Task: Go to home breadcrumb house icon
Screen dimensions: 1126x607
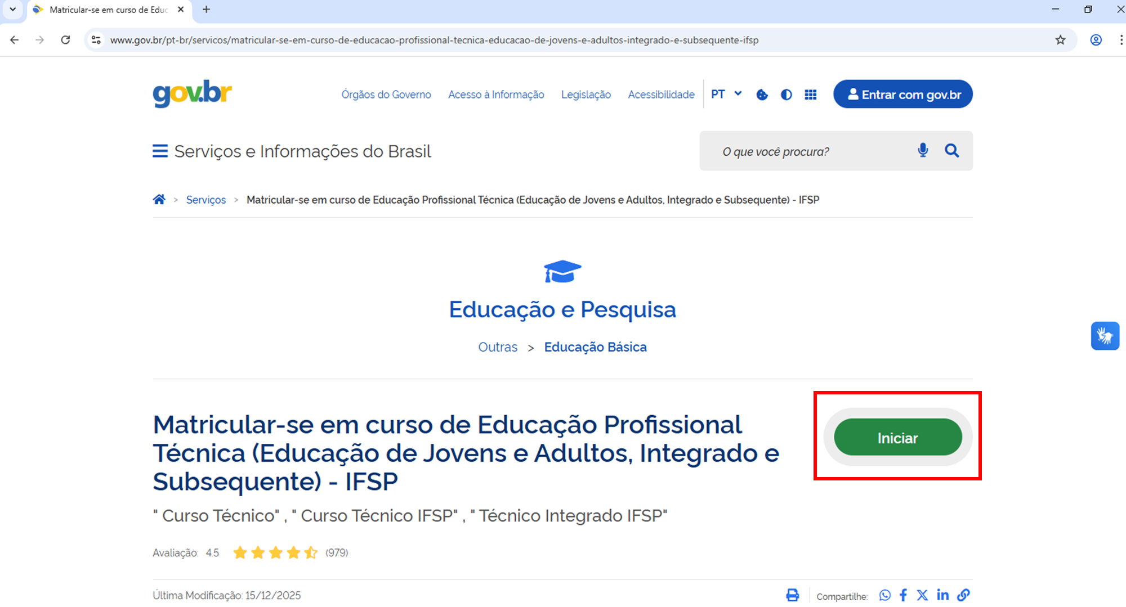Action: click(x=159, y=199)
